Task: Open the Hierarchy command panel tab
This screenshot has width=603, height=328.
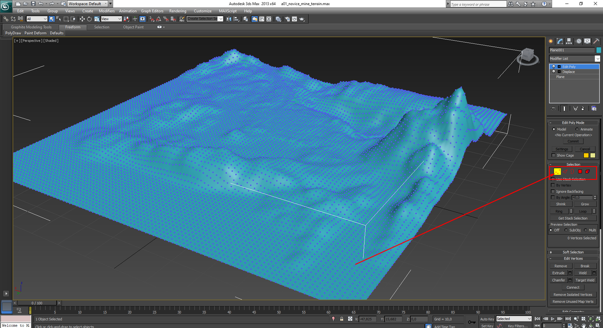Action: tap(569, 41)
